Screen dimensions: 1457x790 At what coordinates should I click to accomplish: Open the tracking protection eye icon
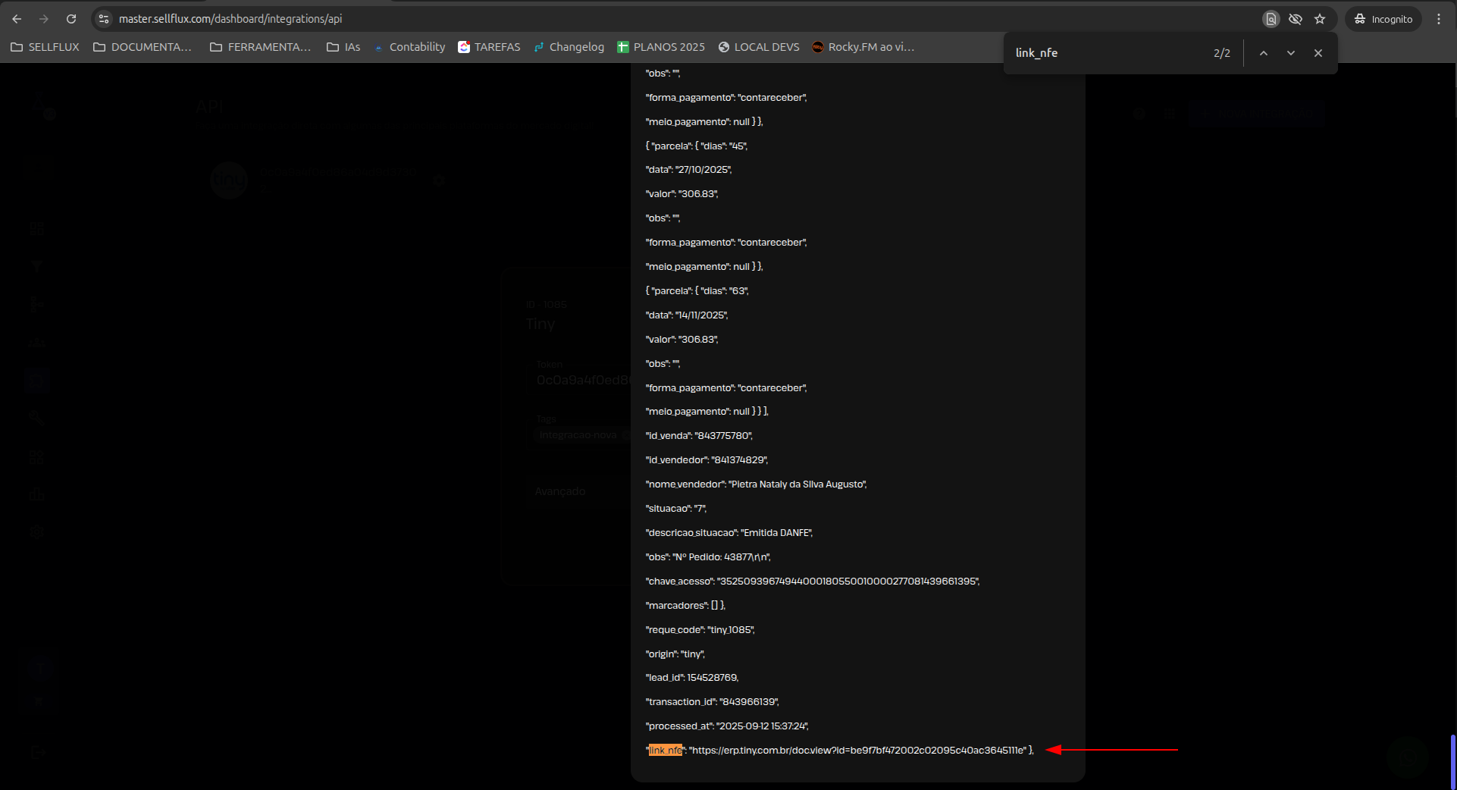click(x=1296, y=19)
